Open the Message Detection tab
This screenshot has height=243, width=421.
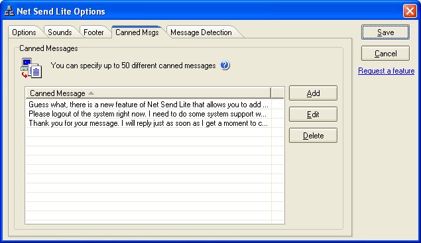click(x=201, y=32)
